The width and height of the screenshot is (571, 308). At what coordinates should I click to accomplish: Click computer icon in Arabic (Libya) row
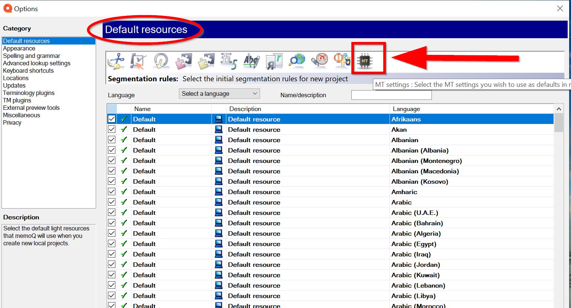pyautogui.click(x=219, y=296)
